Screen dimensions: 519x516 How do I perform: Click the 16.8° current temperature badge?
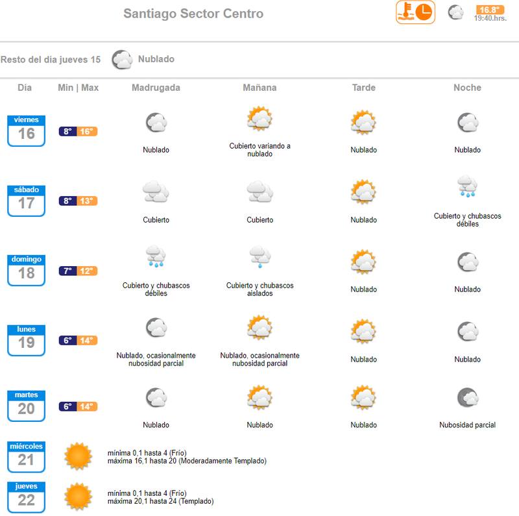[490, 10]
